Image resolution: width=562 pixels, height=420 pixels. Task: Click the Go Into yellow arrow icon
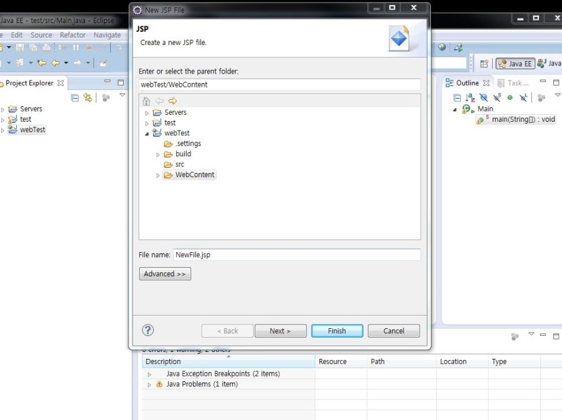(x=172, y=101)
